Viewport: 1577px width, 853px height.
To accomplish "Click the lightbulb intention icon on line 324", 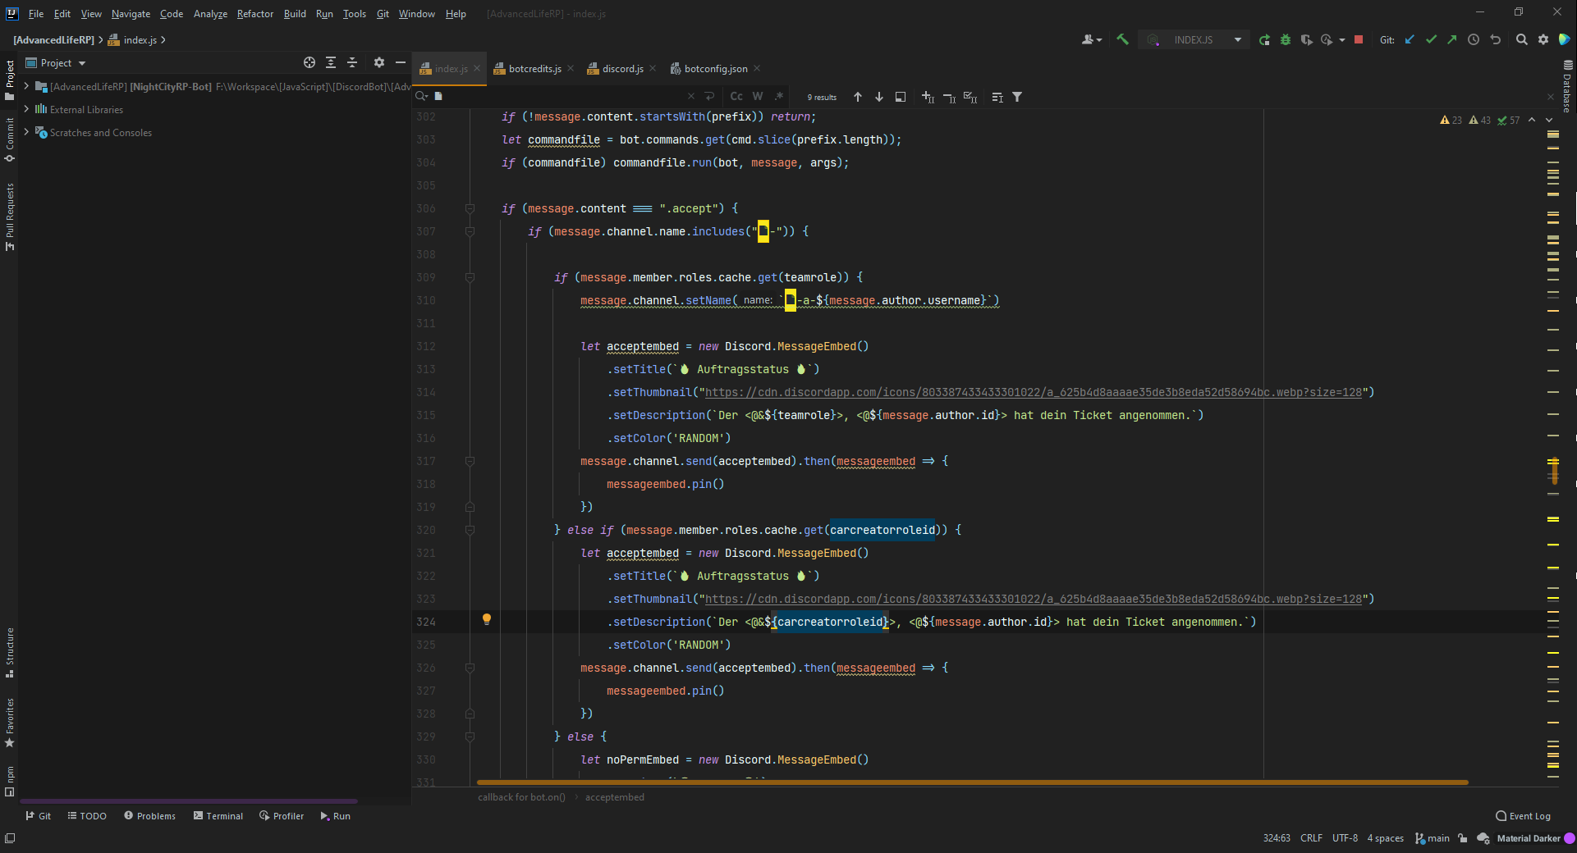I will pyautogui.click(x=487, y=619).
